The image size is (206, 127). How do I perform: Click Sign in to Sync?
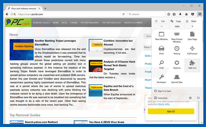[164, 91]
